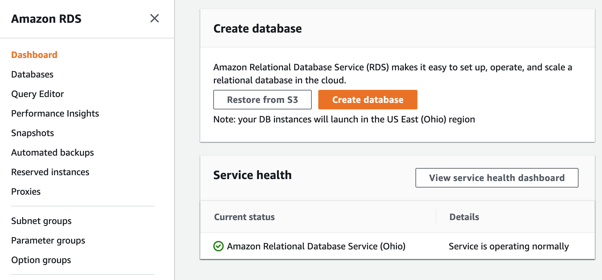Select the Amazon Relational Database Service (Ohio) row

point(398,246)
